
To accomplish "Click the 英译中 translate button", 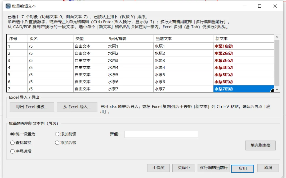I will [x=184, y=168].
